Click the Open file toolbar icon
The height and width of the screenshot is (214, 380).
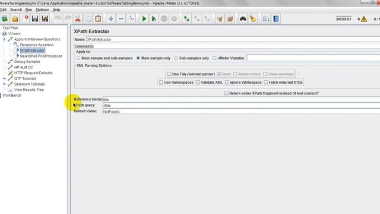[15, 18]
